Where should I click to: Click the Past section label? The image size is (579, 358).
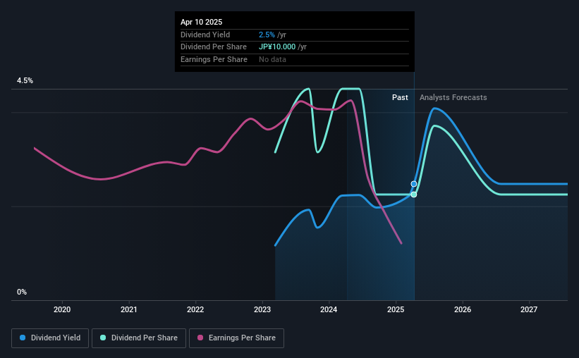(x=400, y=98)
